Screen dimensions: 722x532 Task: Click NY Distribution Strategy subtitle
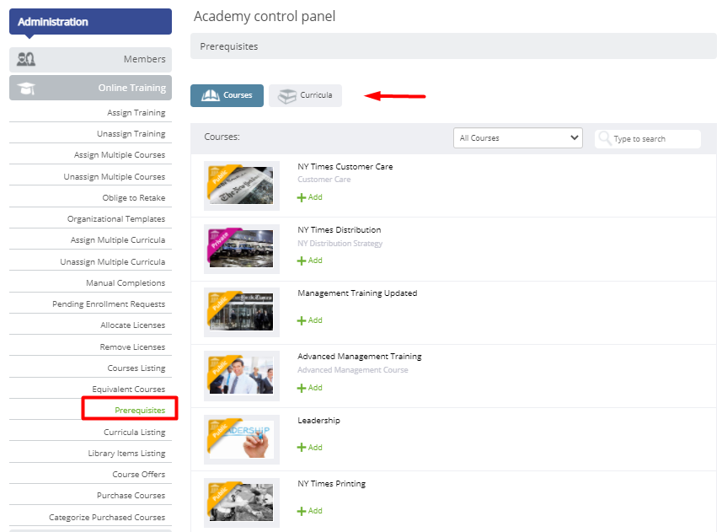click(340, 243)
